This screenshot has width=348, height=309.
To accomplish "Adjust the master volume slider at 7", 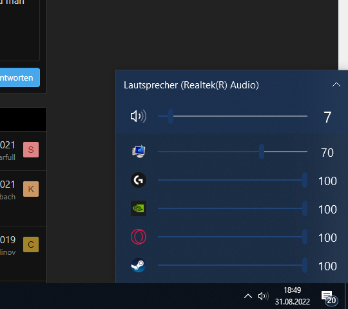I will point(233,116).
